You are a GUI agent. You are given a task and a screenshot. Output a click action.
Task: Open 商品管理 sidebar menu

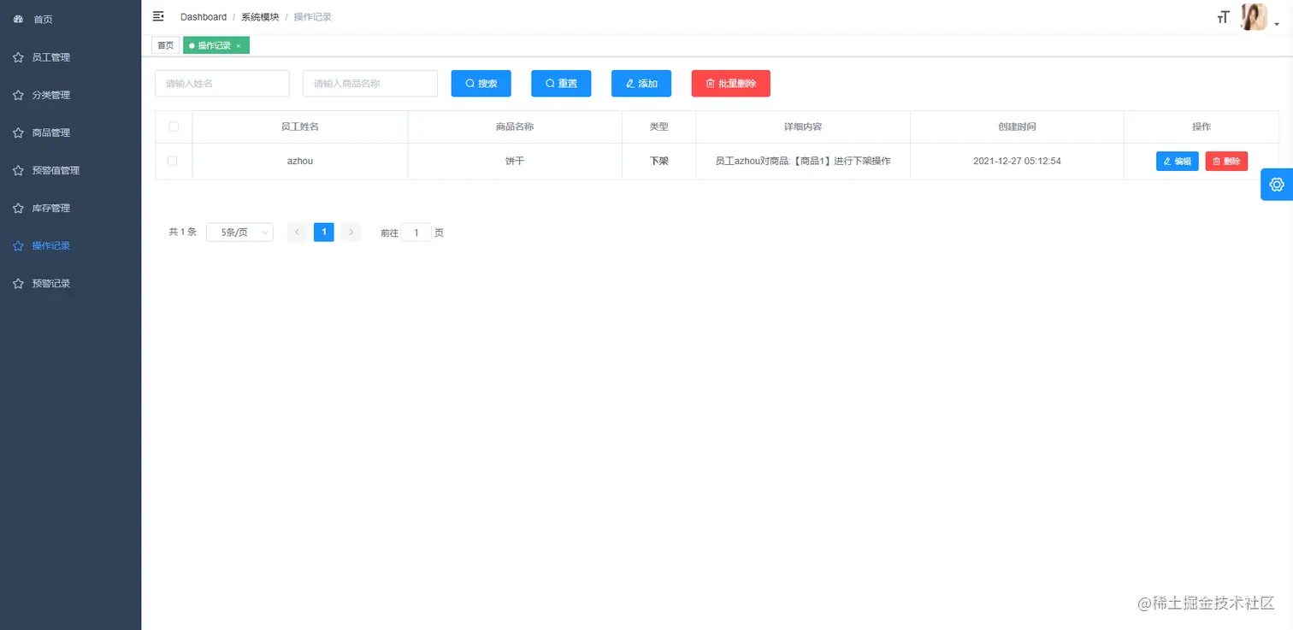point(70,132)
